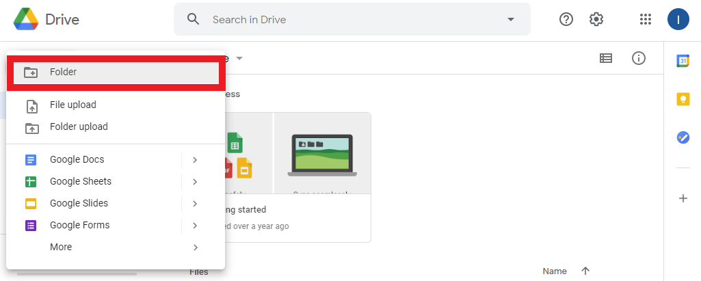Expand the Google Docs submenu arrow
Viewport: 701px width, 281px height.
click(195, 160)
